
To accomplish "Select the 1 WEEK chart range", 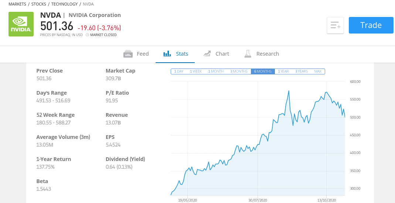I will 196,71.
